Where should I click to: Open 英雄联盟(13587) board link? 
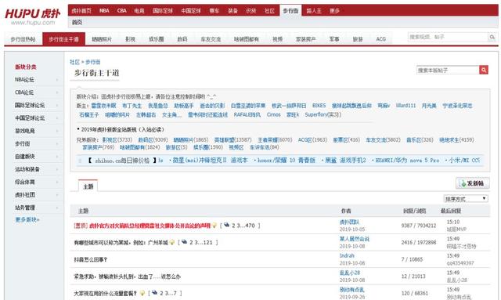tap(232, 139)
